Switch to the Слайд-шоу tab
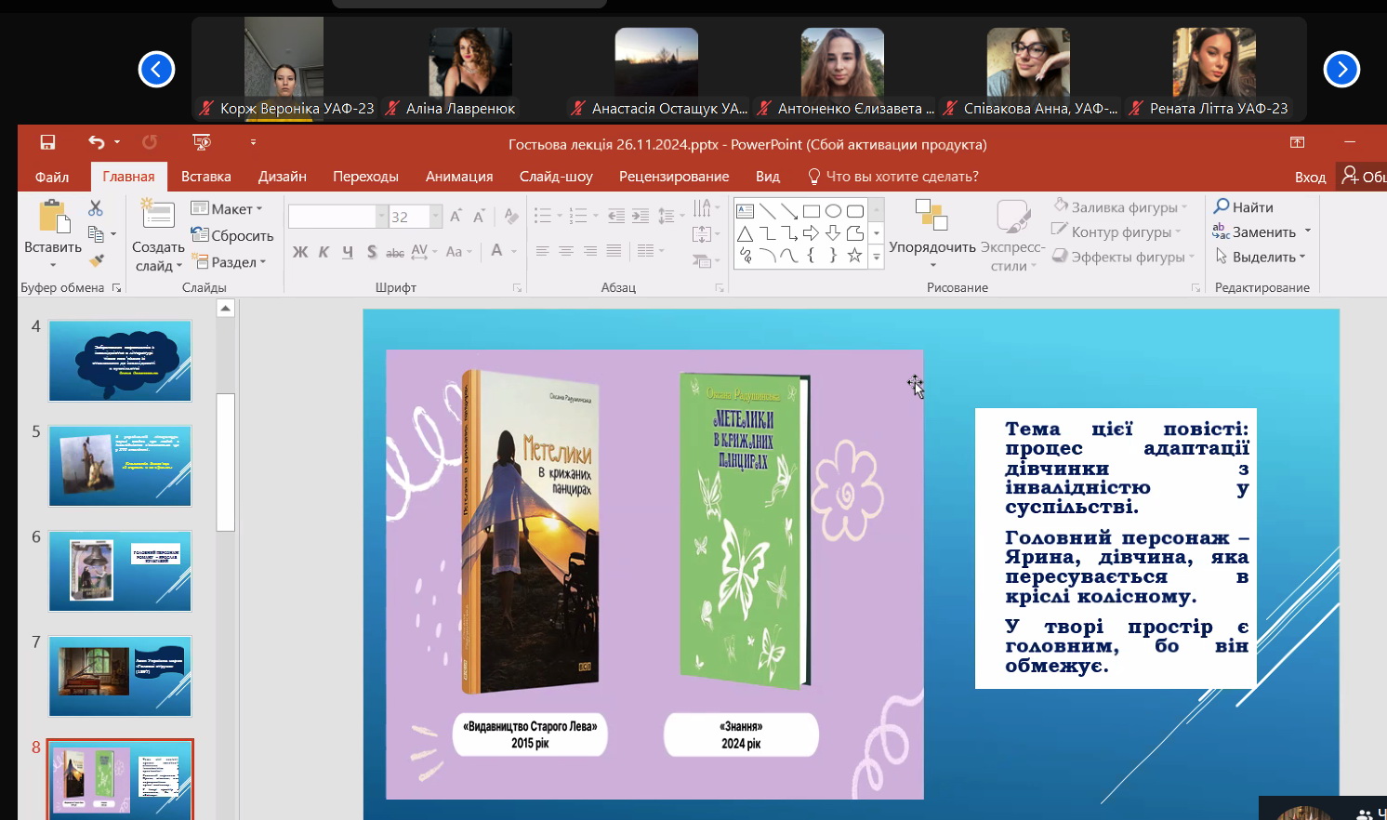The height and width of the screenshot is (820, 1387). tap(556, 177)
